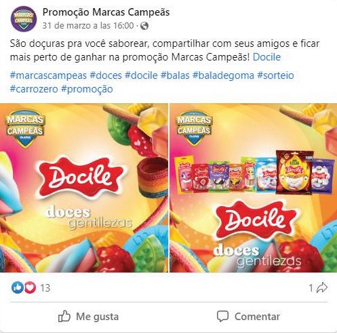Image resolution: width=337 pixels, height=333 pixels.
Task: Click the public globe privacy icon
Action: pos(144,26)
